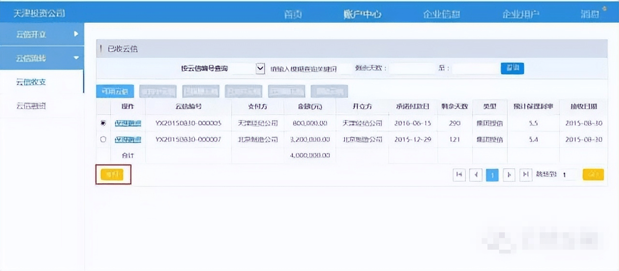Screen dimensions: 619x271
Task: Click the 类型 column header
Action: click(x=489, y=106)
